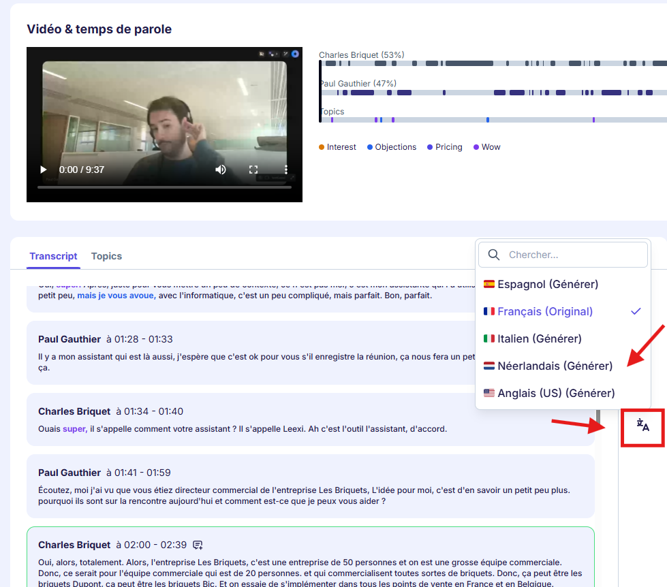Enter fullscreen video mode

point(253,170)
